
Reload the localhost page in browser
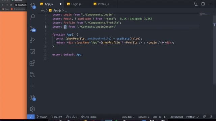[x=11, y=5]
